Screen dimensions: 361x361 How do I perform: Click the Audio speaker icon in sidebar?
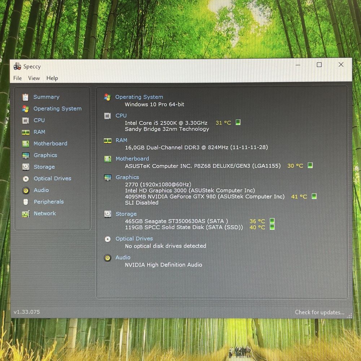point(26,190)
